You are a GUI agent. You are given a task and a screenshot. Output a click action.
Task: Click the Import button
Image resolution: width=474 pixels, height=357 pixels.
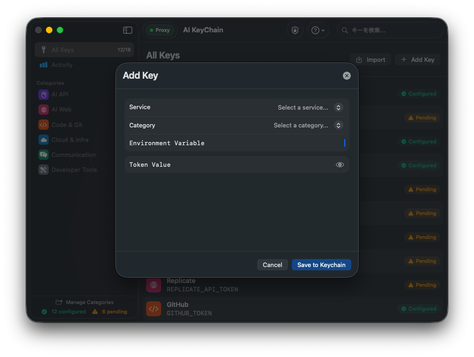370,60
